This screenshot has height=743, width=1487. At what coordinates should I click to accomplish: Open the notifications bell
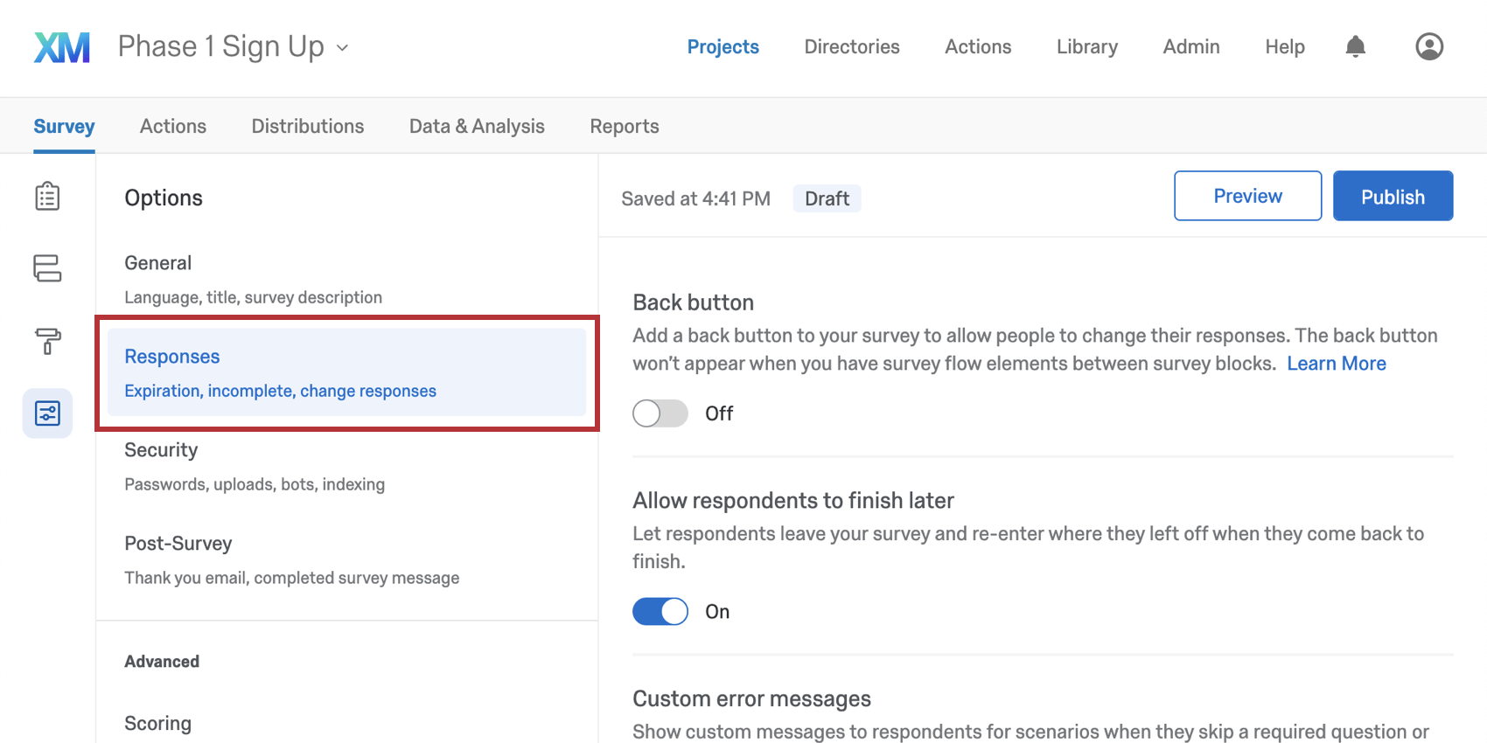point(1355,46)
